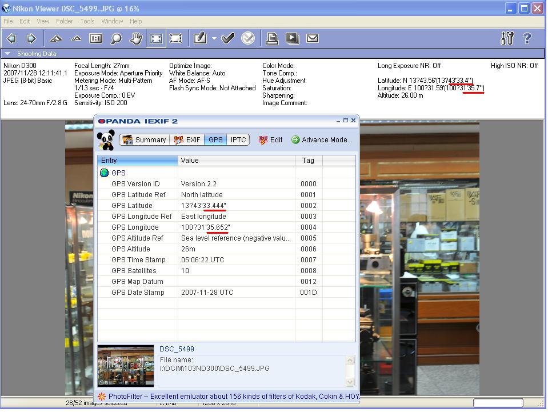Open the View menu
Image resolution: width=548 pixels, height=412 pixels.
point(43,21)
